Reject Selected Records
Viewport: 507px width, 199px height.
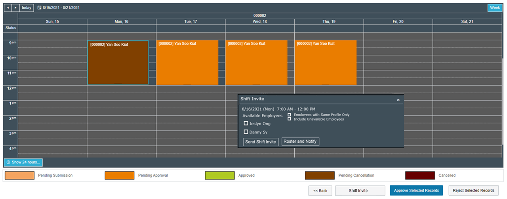(474, 191)
